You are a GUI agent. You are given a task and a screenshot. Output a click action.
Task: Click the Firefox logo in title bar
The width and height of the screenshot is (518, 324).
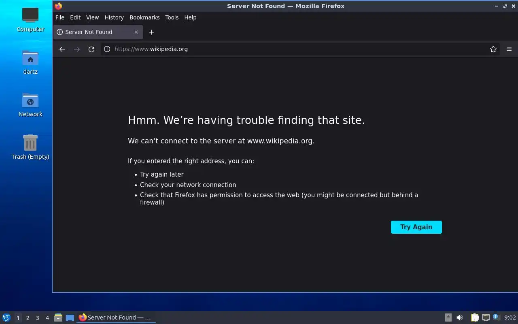click(58, 6)
